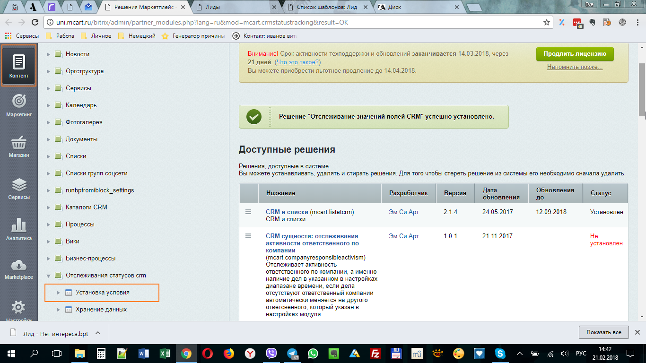Image resolution: width=646 pixels, height=363 pixels.
Task: Bookmark this page with the star icon
Action: pyautogui.click(x=547, y=22)
